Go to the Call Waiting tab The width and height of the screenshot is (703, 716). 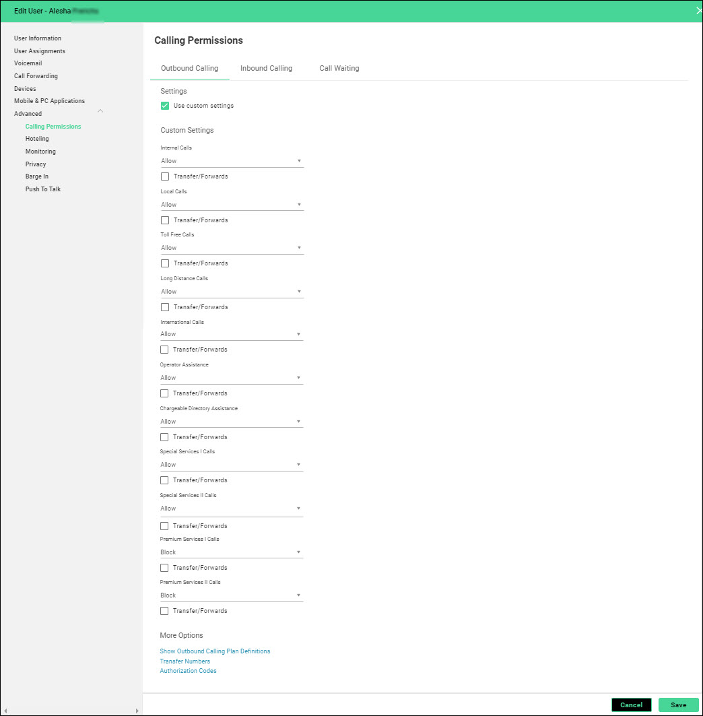(339, 69)
